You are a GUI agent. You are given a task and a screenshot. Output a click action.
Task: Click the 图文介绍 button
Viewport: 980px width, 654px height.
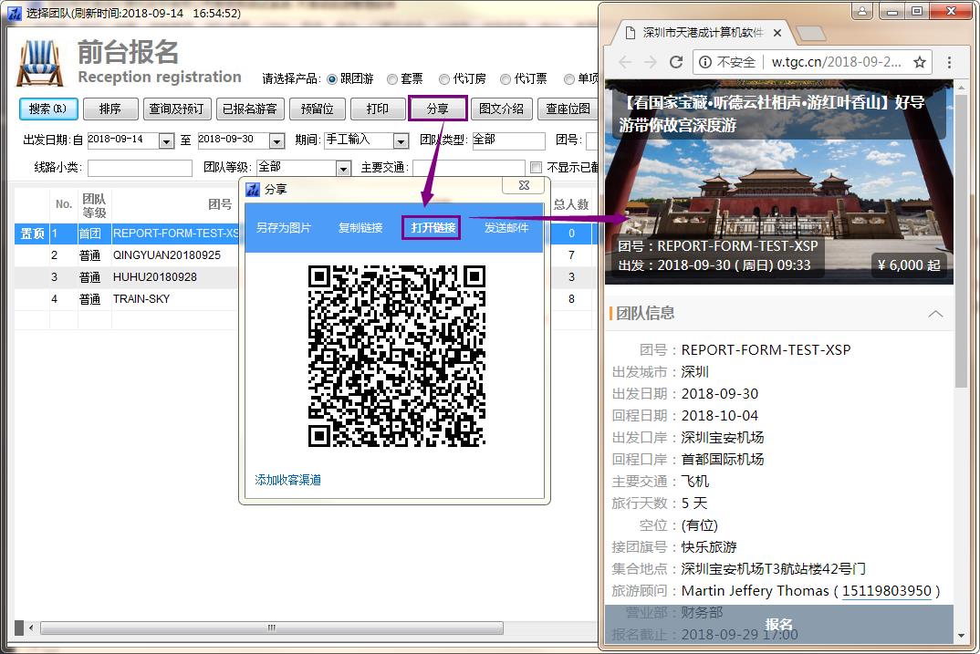(x=501, y=109)
